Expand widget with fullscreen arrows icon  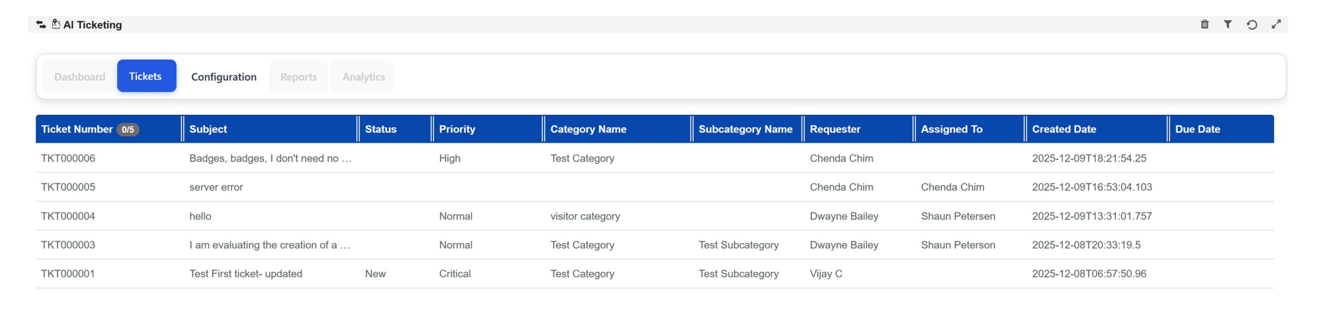pos(1276,25)
